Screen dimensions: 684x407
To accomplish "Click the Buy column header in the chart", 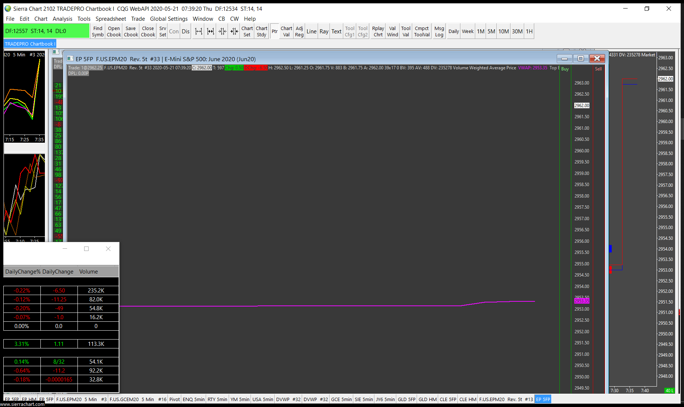I will (x=565, y=69).
